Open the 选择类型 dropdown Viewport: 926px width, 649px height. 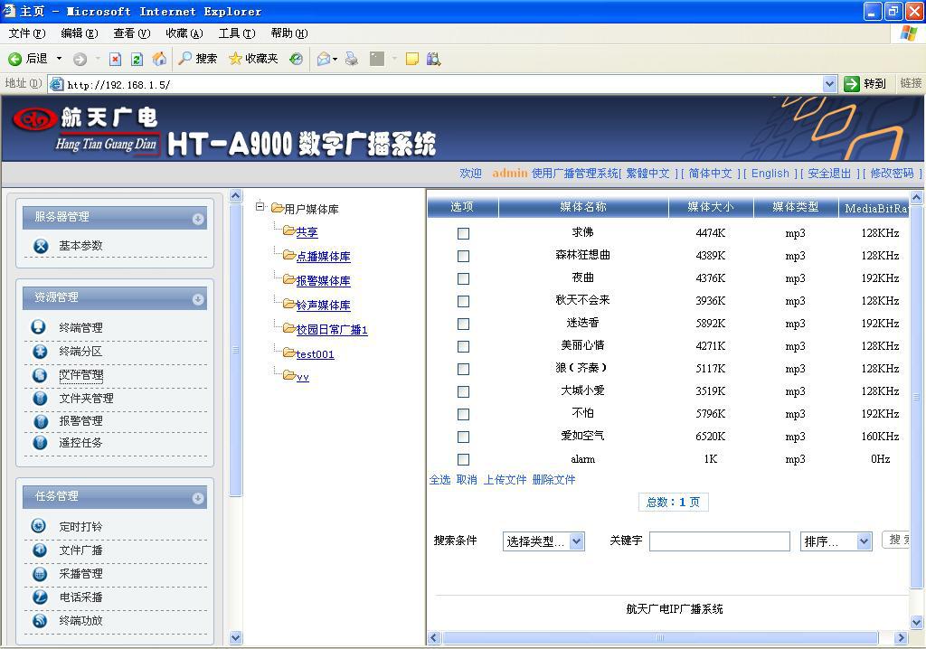coord(543,541)
